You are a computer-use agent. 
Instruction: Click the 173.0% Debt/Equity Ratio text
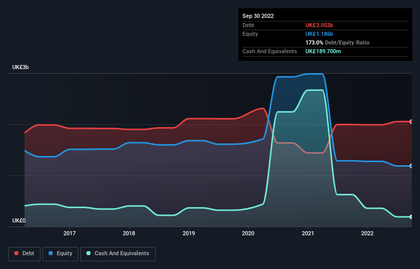337,42
